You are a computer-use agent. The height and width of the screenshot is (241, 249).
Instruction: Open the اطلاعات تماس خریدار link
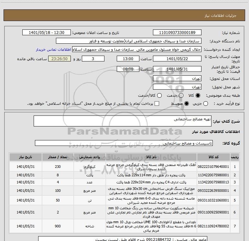53,49
